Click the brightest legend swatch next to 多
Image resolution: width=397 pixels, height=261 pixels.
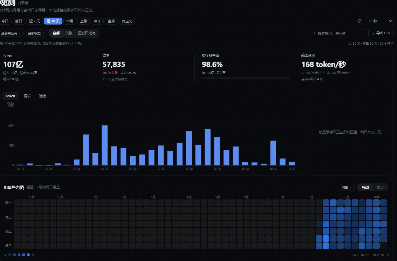pos(28,255)
